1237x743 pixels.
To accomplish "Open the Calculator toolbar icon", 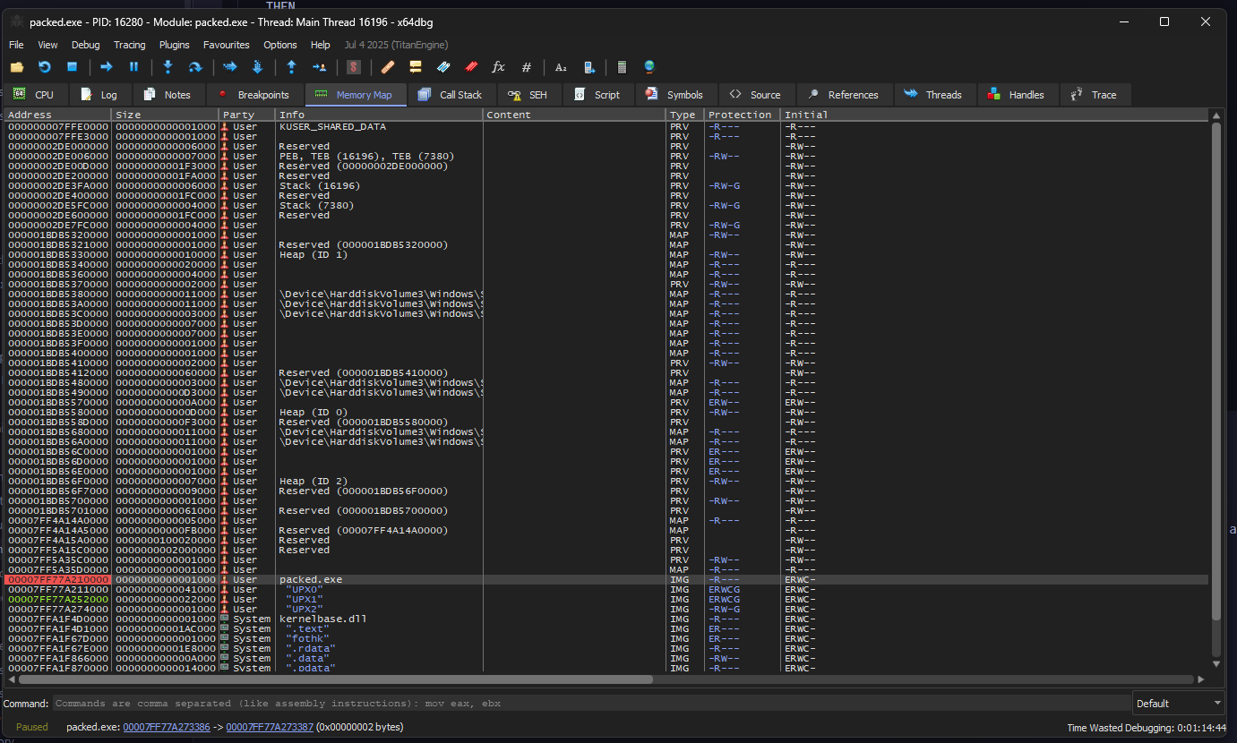I will [622, 67].
